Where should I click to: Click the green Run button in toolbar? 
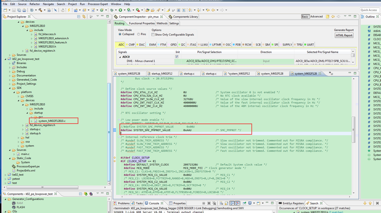[x=120, y=10]
